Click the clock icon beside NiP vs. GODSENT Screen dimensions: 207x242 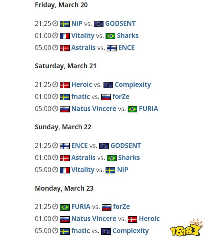55,24
